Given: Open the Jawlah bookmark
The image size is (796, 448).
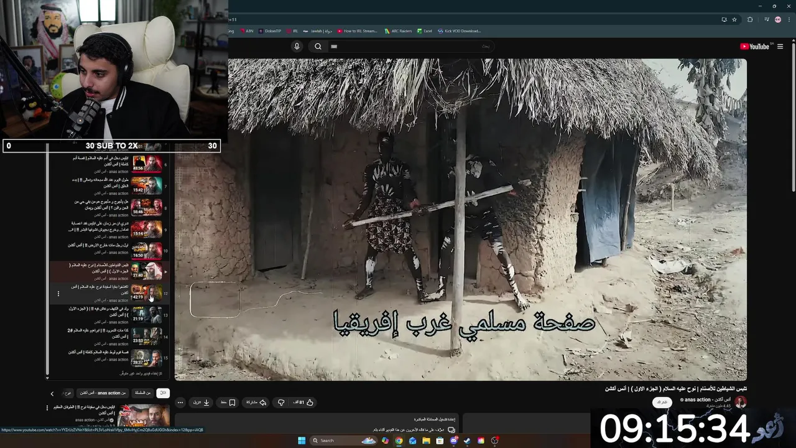Looking at the screenshot, I should 317,30.
